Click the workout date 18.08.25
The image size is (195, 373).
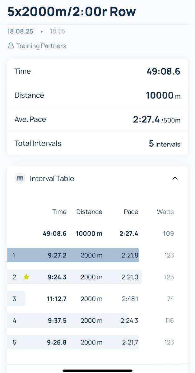[20, 31]
